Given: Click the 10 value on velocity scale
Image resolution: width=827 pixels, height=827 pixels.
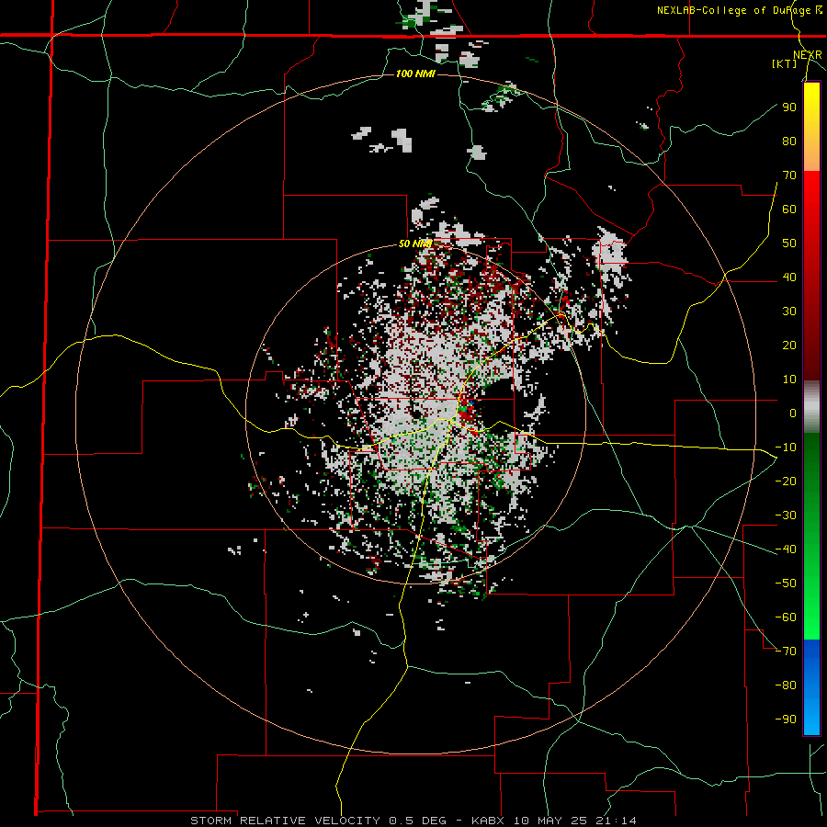Looking at the screenshot, I should (789, 380).
